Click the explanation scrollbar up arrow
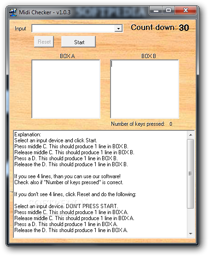209x256 pixels. point(191,135)
